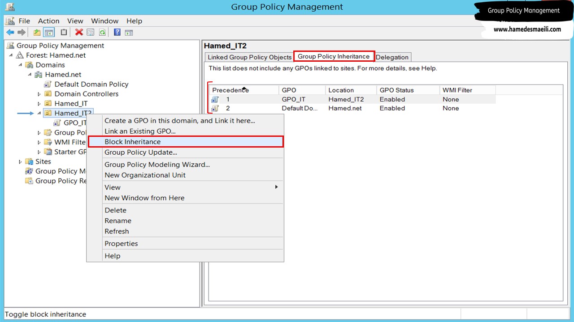The height and width of the screenshot is (322, 574).
Task: Switch to Linked Group Policy Objects tab
Action: point(249,57)
